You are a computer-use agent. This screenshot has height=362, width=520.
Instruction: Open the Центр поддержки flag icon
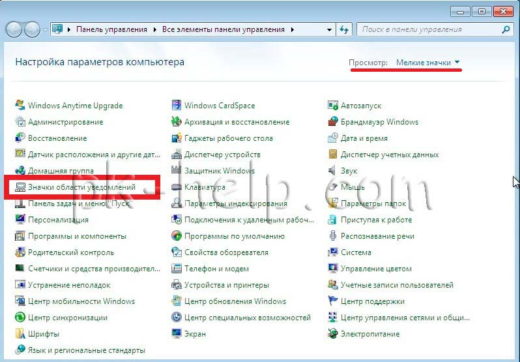pyautogui.click(x=332, y=301)
